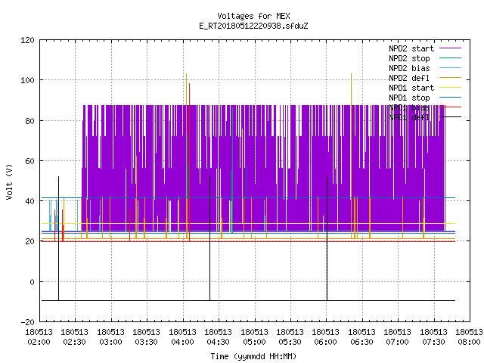The width and height of the screenshot is (484, 363).
Task: Click the "Time (yymmdd HH:MM)" x-axis label
Action: [x=253, y=356]
